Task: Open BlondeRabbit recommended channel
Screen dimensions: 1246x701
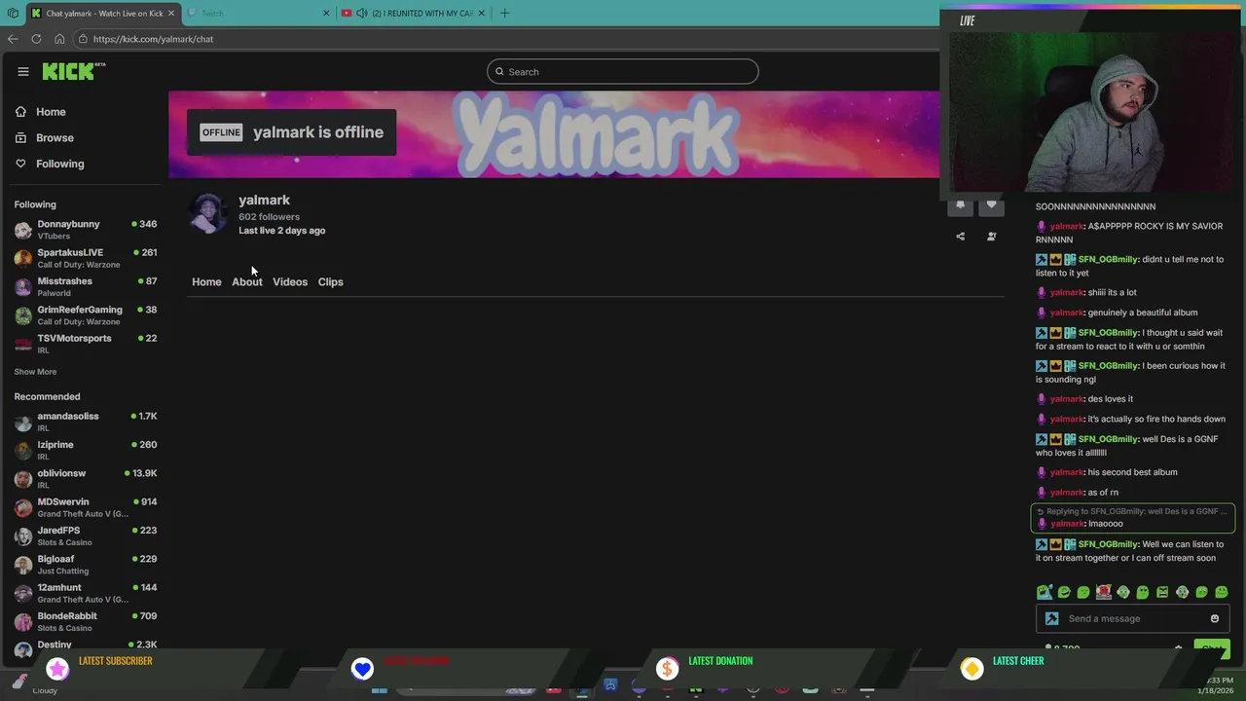Action: pos(86,621)
